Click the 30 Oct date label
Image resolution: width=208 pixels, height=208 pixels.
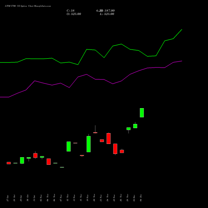click(28, 198)
